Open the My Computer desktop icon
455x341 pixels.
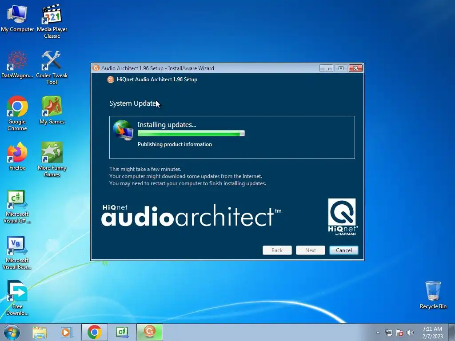pyautogui.click(x=17, y=18)
